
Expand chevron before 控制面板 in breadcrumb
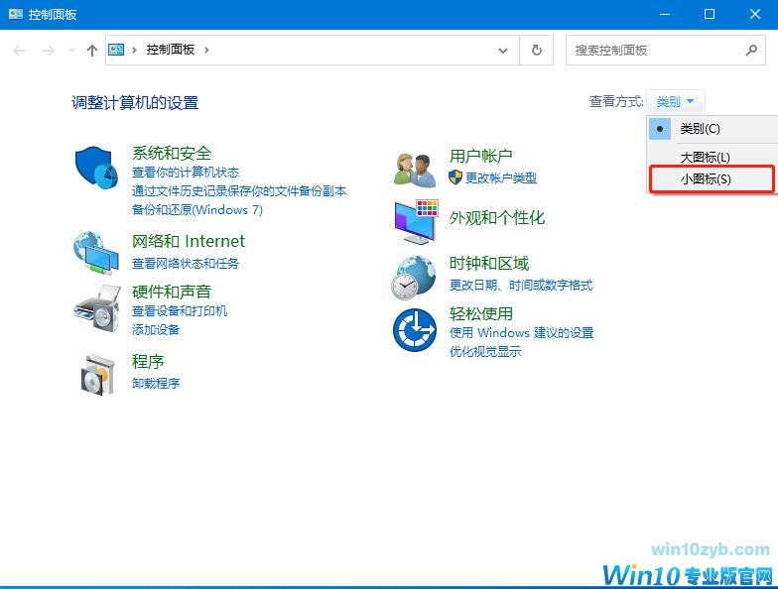[134, 50]
